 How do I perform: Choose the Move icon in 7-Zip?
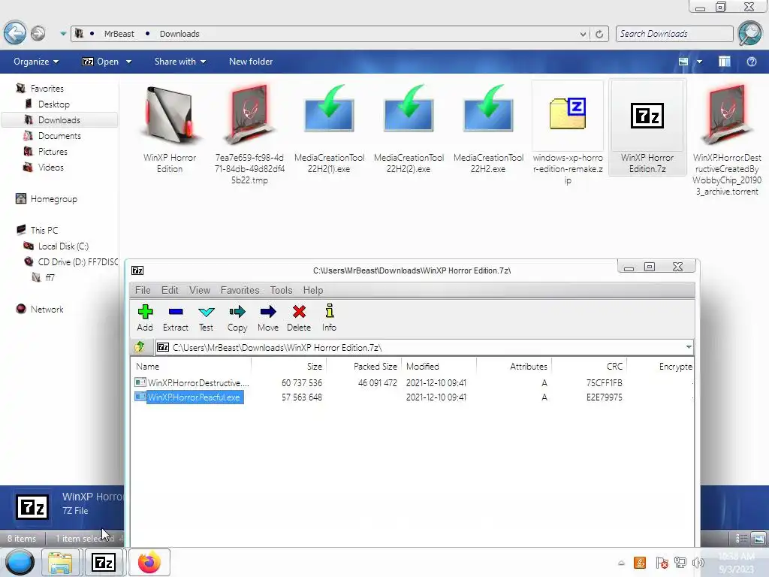click(268, 318)
